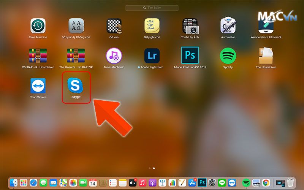The image size is (304, 190).
Task: Open App Store from the Dock
Action: tap(192, 183)
